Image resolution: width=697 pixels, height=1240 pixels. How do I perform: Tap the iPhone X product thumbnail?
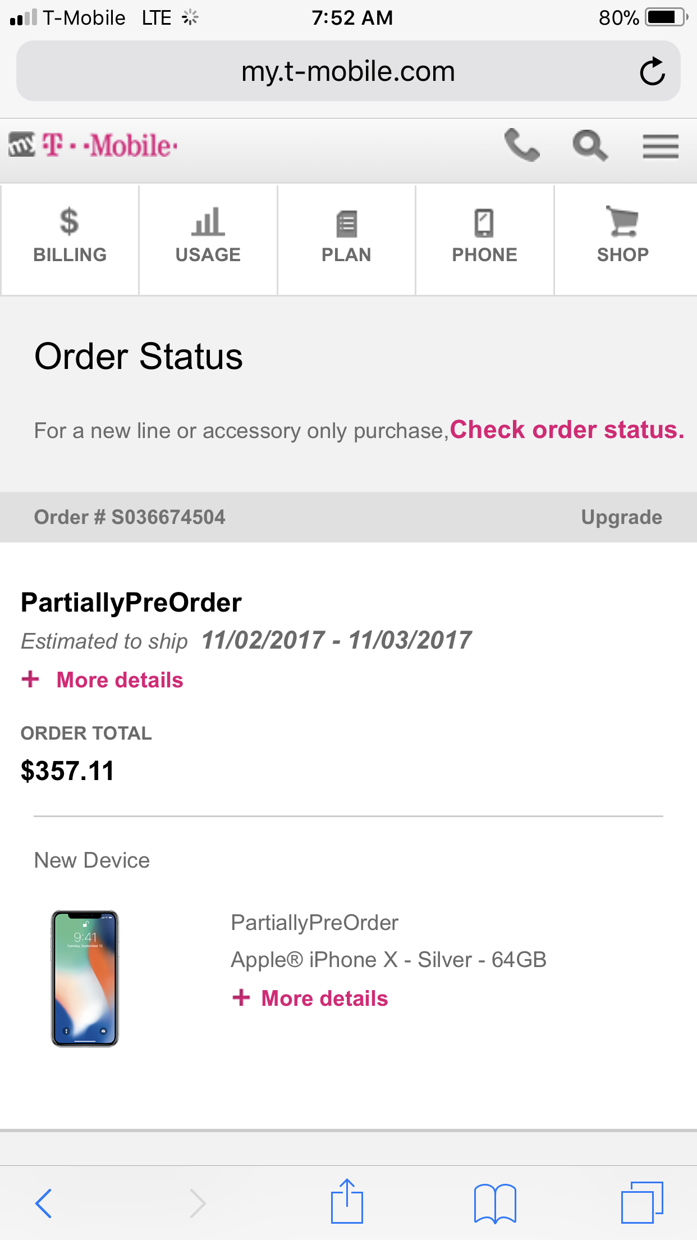point(85,978)
